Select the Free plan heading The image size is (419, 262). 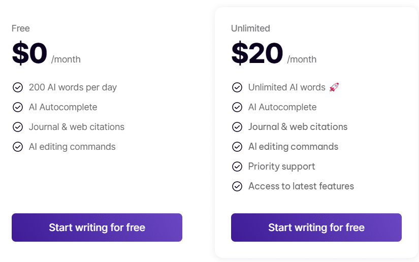tap(21, 28)
